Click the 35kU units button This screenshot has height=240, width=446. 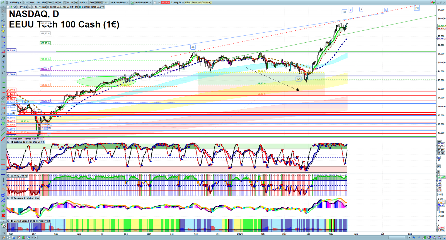click(106, 3)
